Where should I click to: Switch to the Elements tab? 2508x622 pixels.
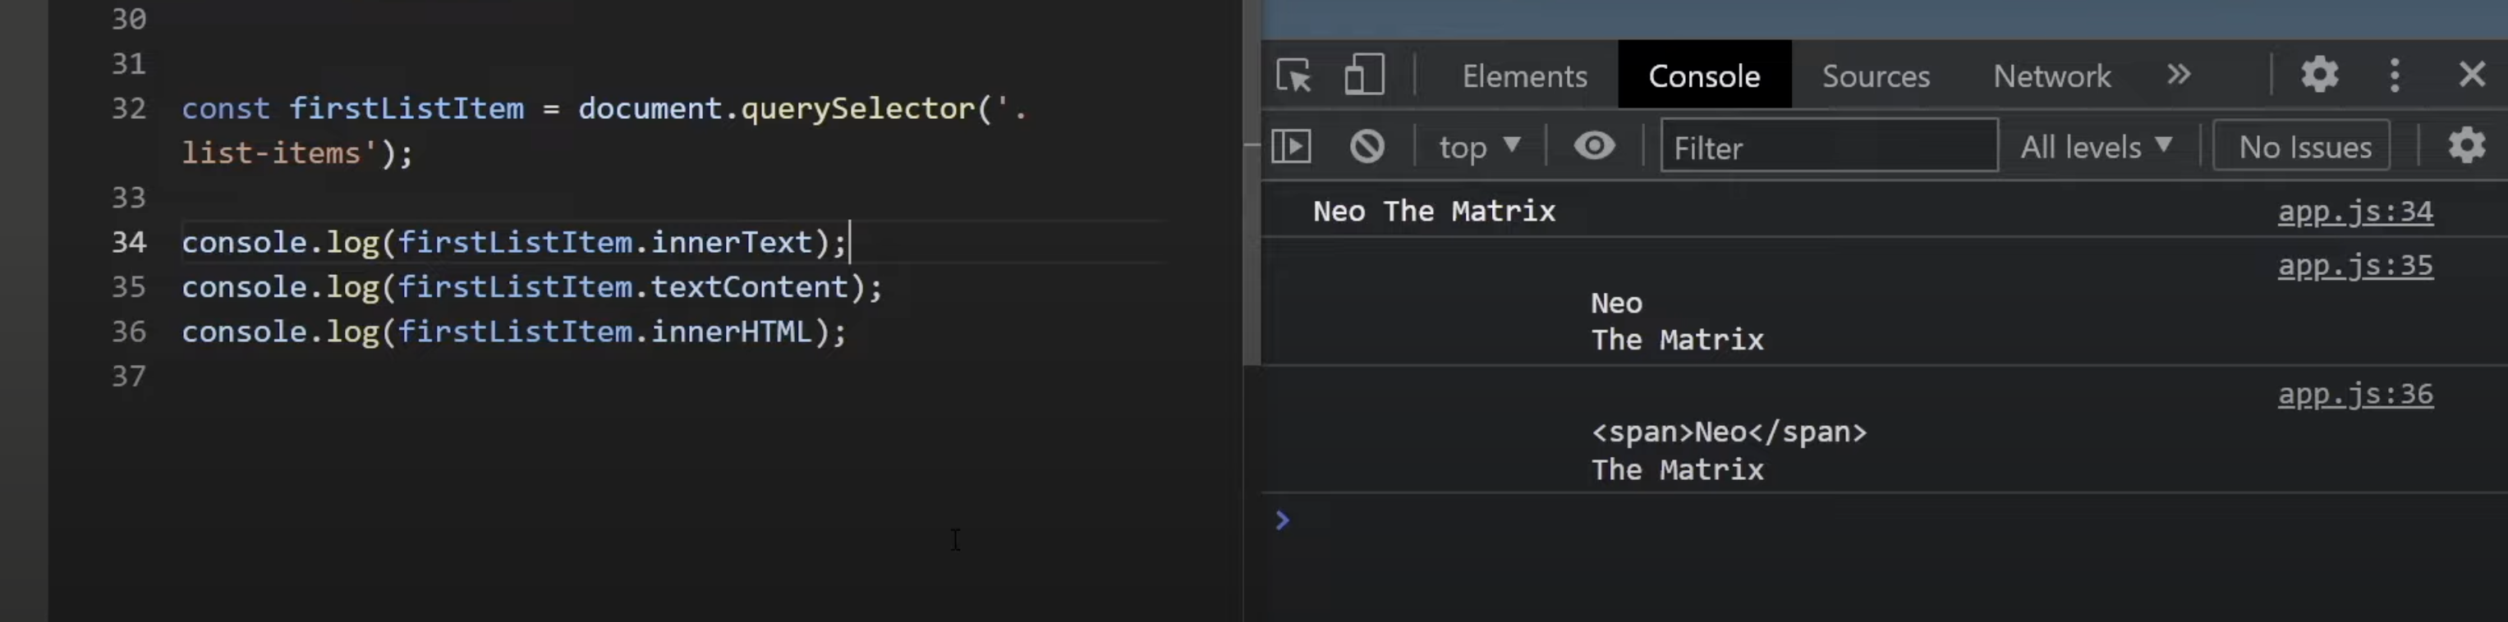click(1523, 76)
